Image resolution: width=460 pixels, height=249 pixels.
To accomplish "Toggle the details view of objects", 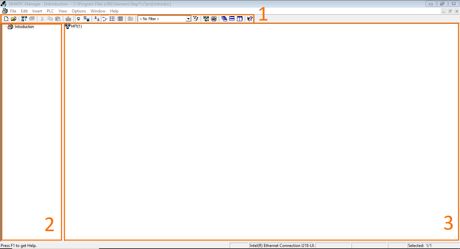I will click(x=120, y=19).
